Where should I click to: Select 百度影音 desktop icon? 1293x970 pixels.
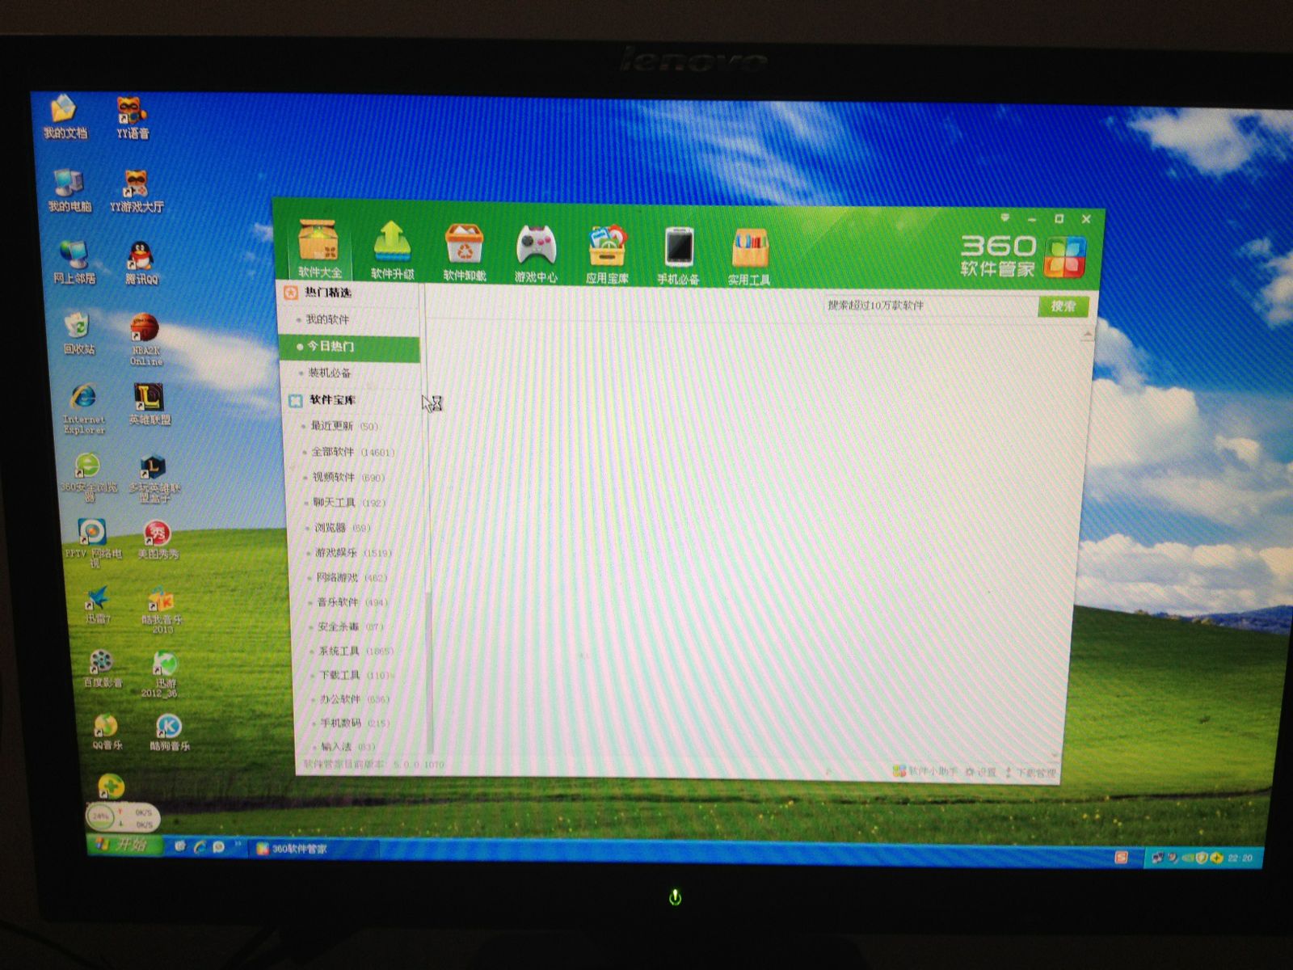[x=102, y=669]
